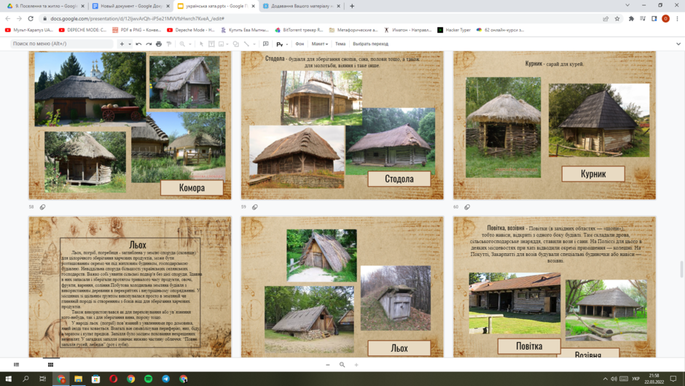Open the PDF в PNG bookmark
The width and height of the screenshot is (685, 386).
137,30
